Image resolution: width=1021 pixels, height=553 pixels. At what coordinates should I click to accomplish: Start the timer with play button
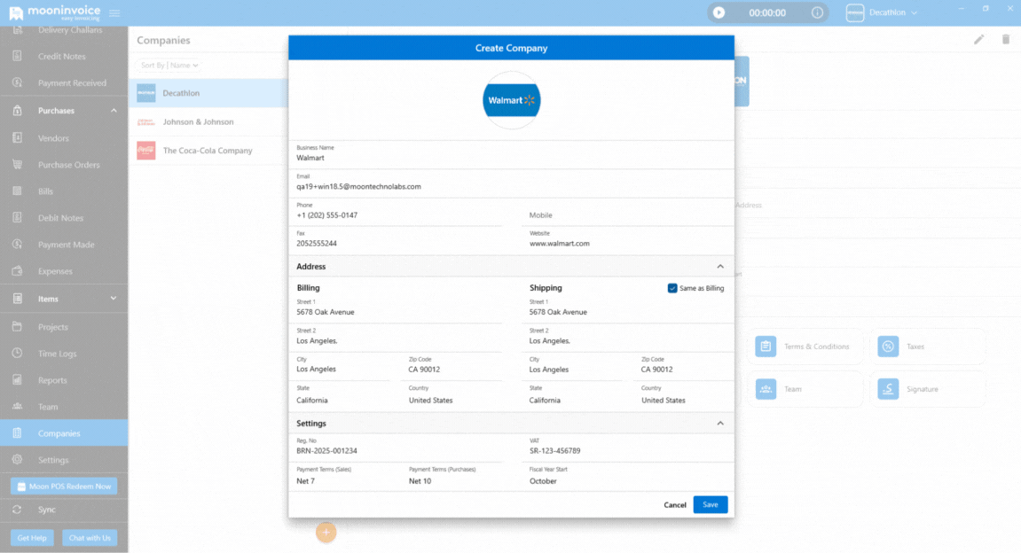[x=719, y=12]
